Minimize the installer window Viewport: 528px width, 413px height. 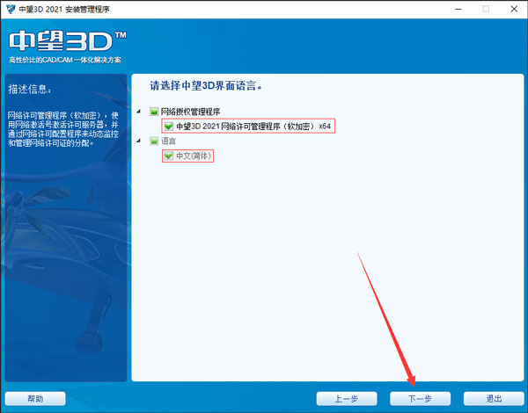click(458, 9)
